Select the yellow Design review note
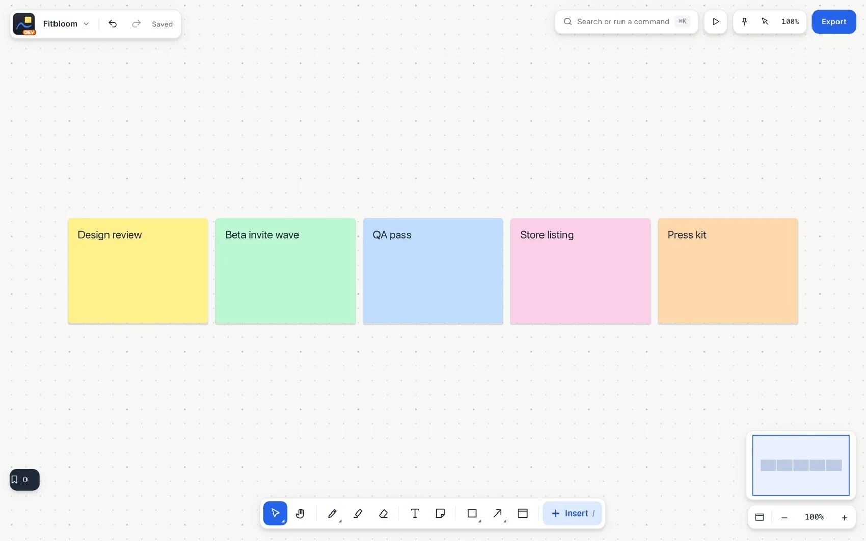Screen dimensions: 866x541 (138, 271)
